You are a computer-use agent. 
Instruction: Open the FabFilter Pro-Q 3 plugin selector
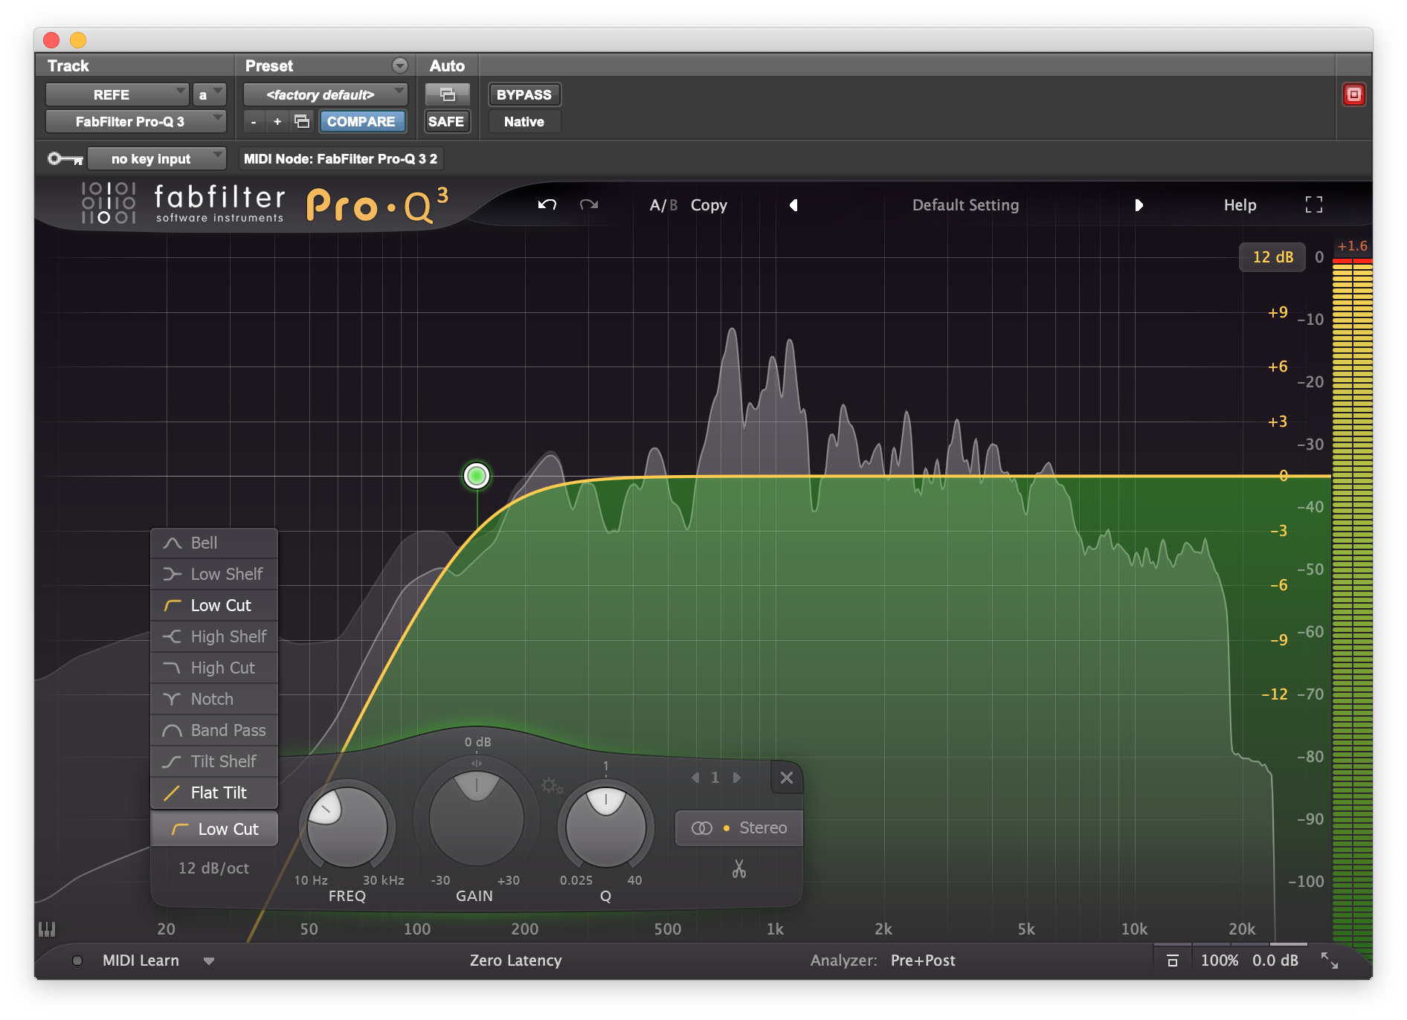[135, 121]
